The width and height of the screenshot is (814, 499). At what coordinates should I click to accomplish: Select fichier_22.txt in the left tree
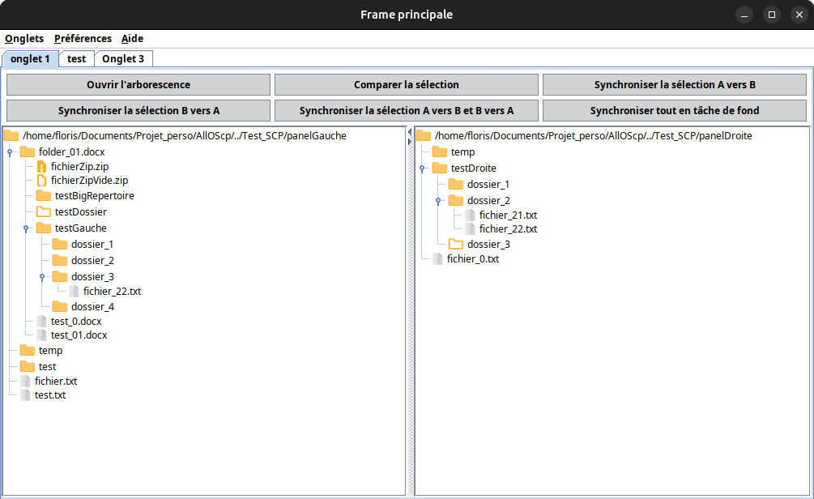point(112,292)
